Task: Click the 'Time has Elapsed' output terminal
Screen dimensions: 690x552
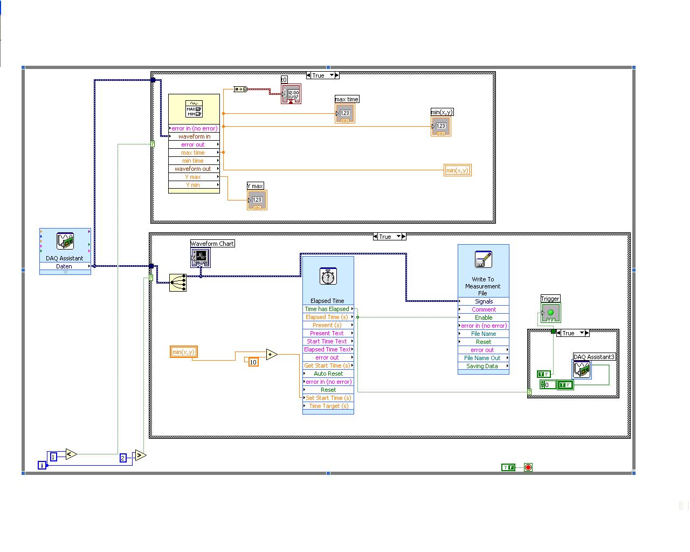Action: tap(328, 309)
